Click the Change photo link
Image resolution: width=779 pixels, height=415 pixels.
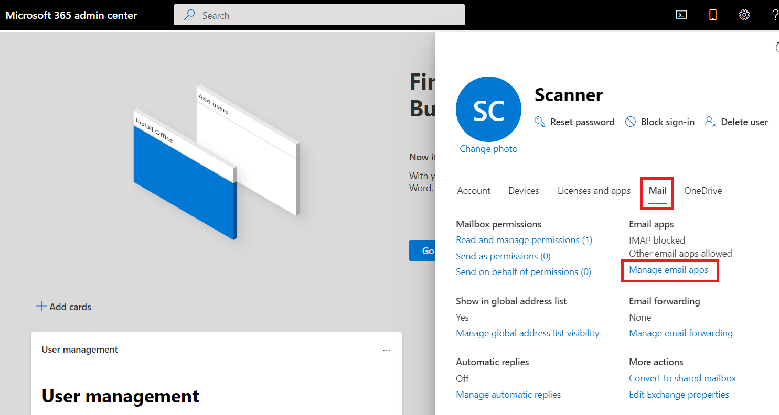pyautogui.click(x=488, y=148)
